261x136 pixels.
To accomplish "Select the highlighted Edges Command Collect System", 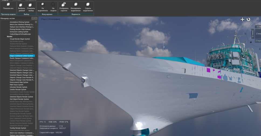I will [22, 56].
